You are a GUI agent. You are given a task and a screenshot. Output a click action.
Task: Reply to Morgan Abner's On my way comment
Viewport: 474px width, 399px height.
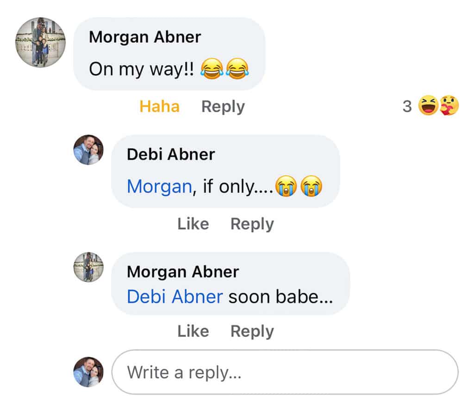pos(223,107)
